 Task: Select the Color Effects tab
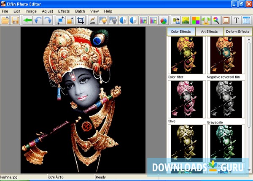click(x=181, y=31)
